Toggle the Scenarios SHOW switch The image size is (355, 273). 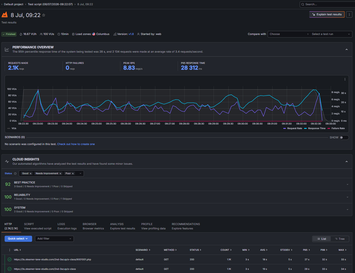click(344, 138)
